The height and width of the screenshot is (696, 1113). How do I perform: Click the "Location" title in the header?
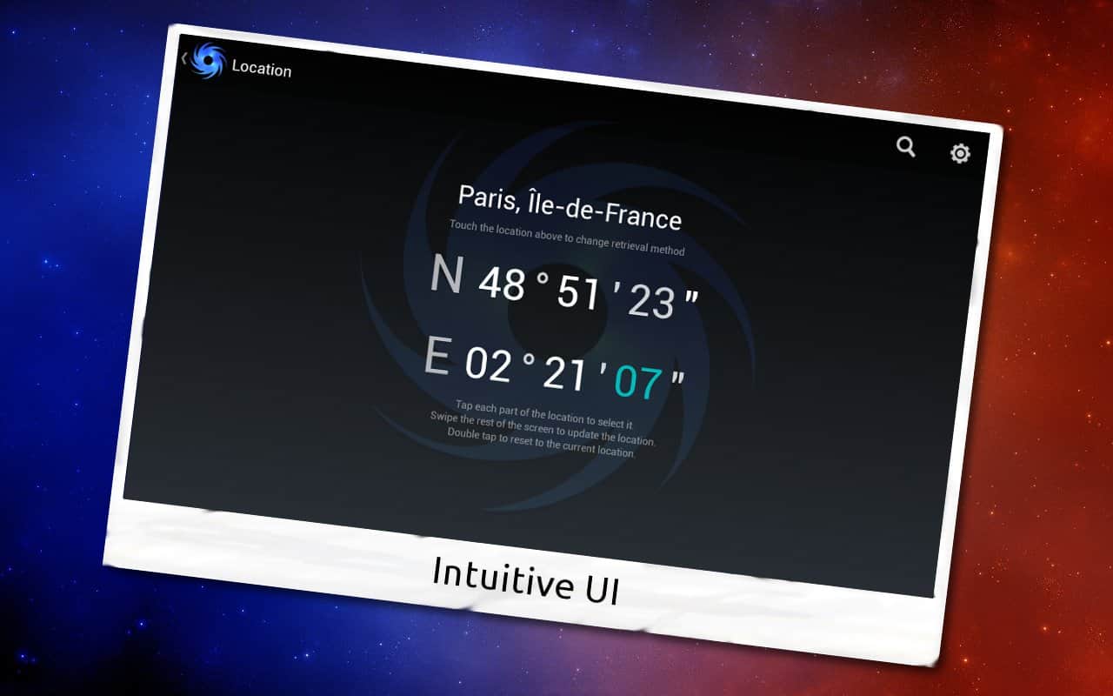pyautogui.click(x=261, y=70)
